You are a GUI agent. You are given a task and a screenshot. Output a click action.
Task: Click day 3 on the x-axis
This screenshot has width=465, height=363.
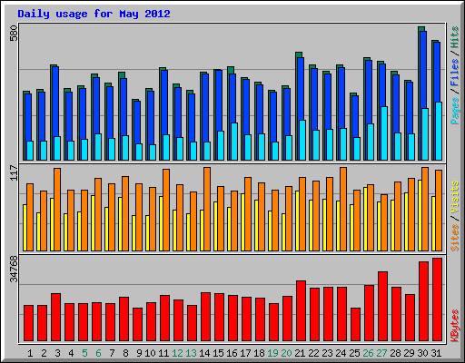[57, 353]
